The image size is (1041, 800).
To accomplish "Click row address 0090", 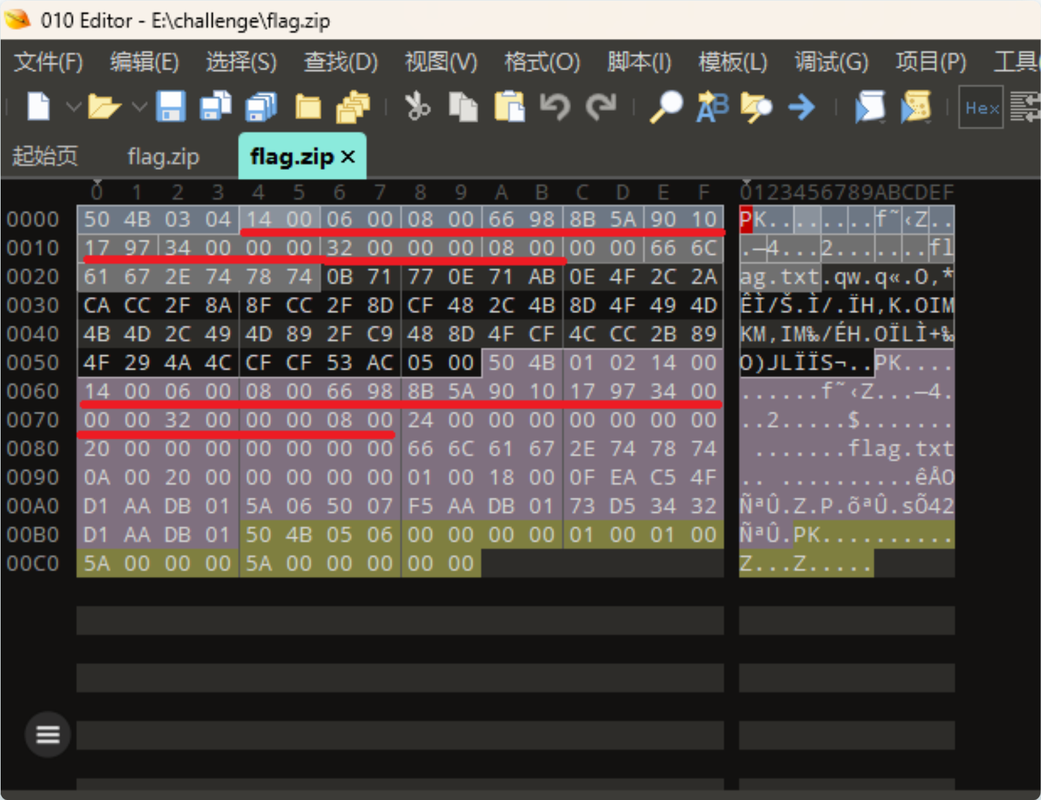I will (33, 477).
